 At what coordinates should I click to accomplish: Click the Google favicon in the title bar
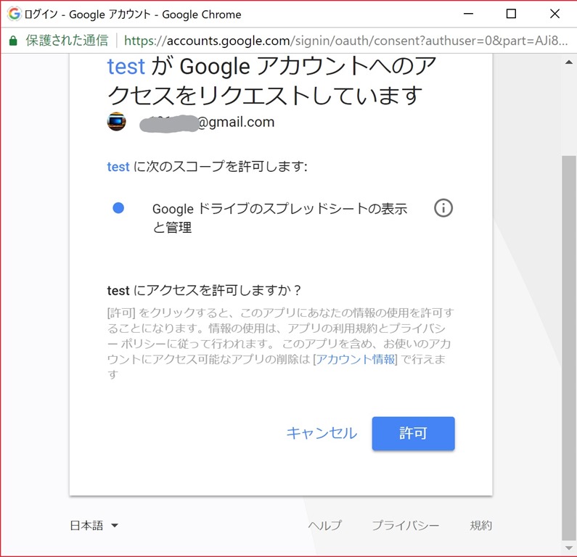(x=14, y=14)
